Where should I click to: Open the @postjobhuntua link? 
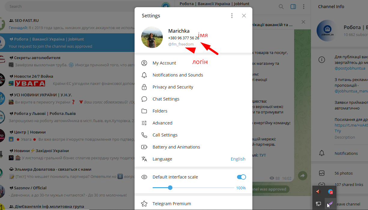click(350, 68)
